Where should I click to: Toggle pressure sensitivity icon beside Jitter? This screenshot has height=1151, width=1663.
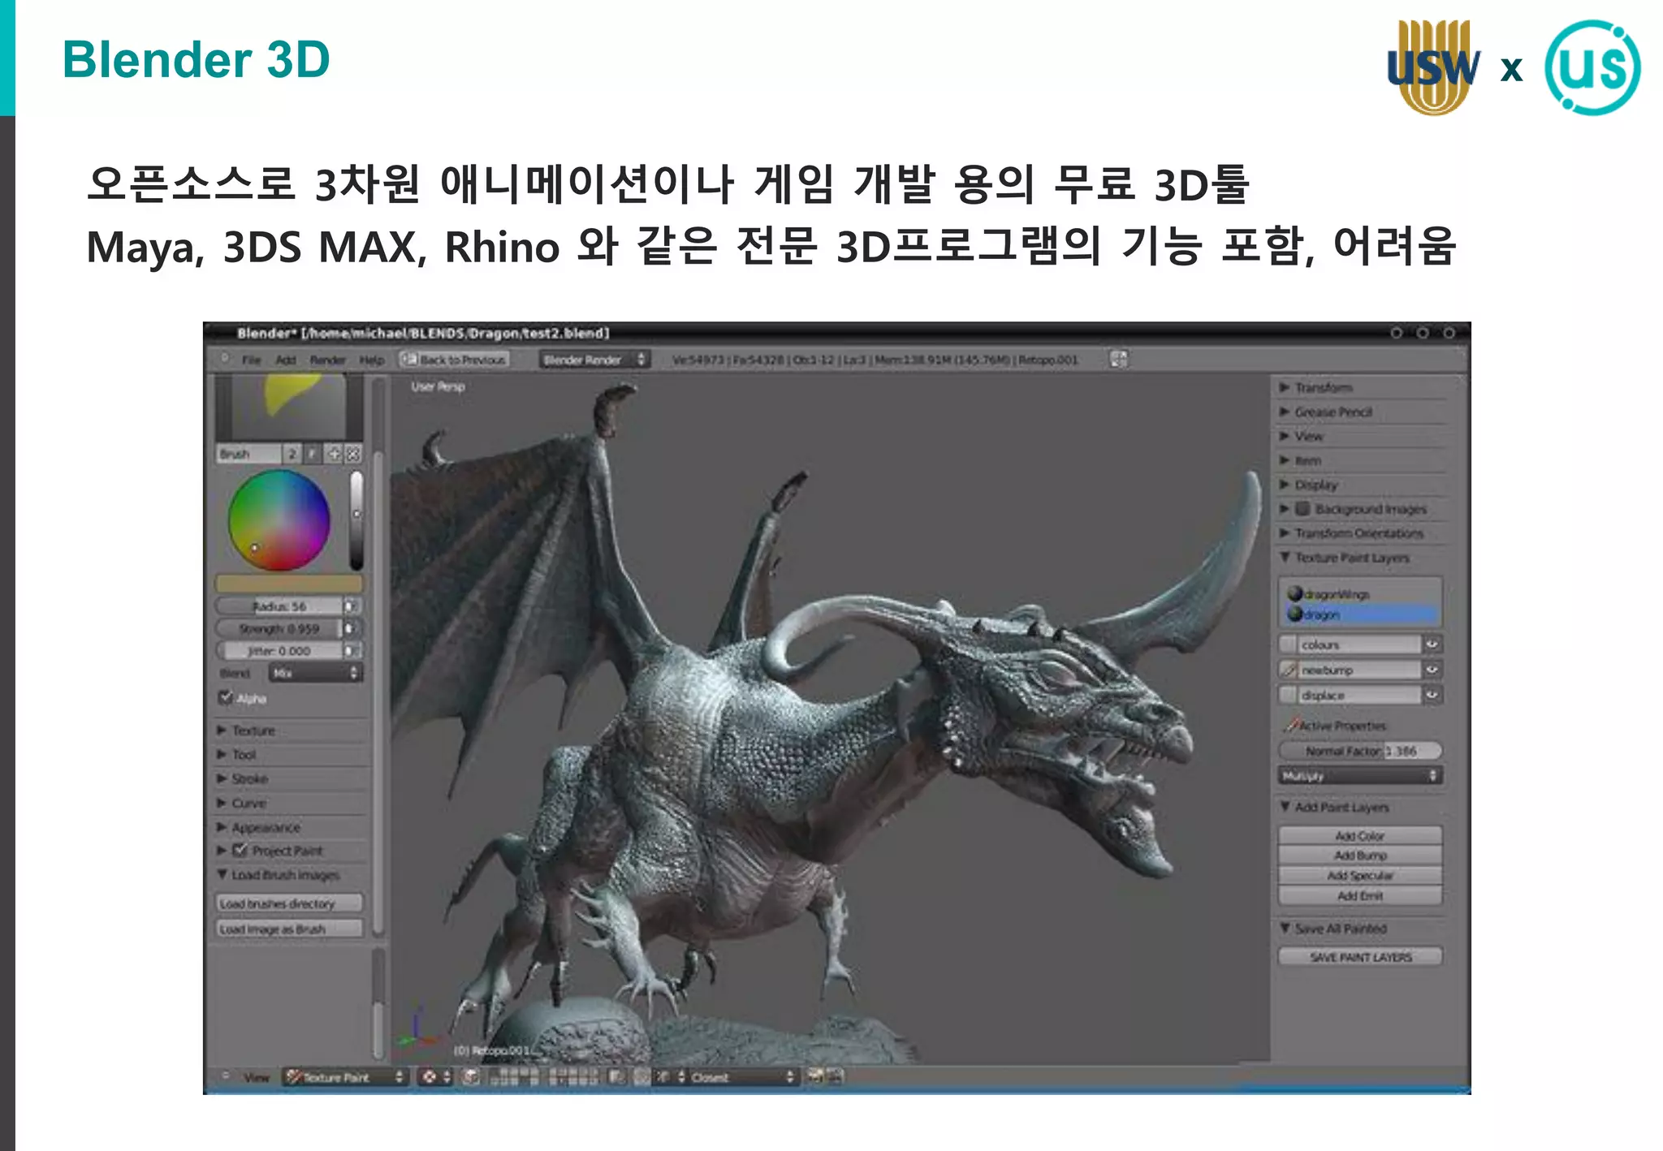point(352,651)
